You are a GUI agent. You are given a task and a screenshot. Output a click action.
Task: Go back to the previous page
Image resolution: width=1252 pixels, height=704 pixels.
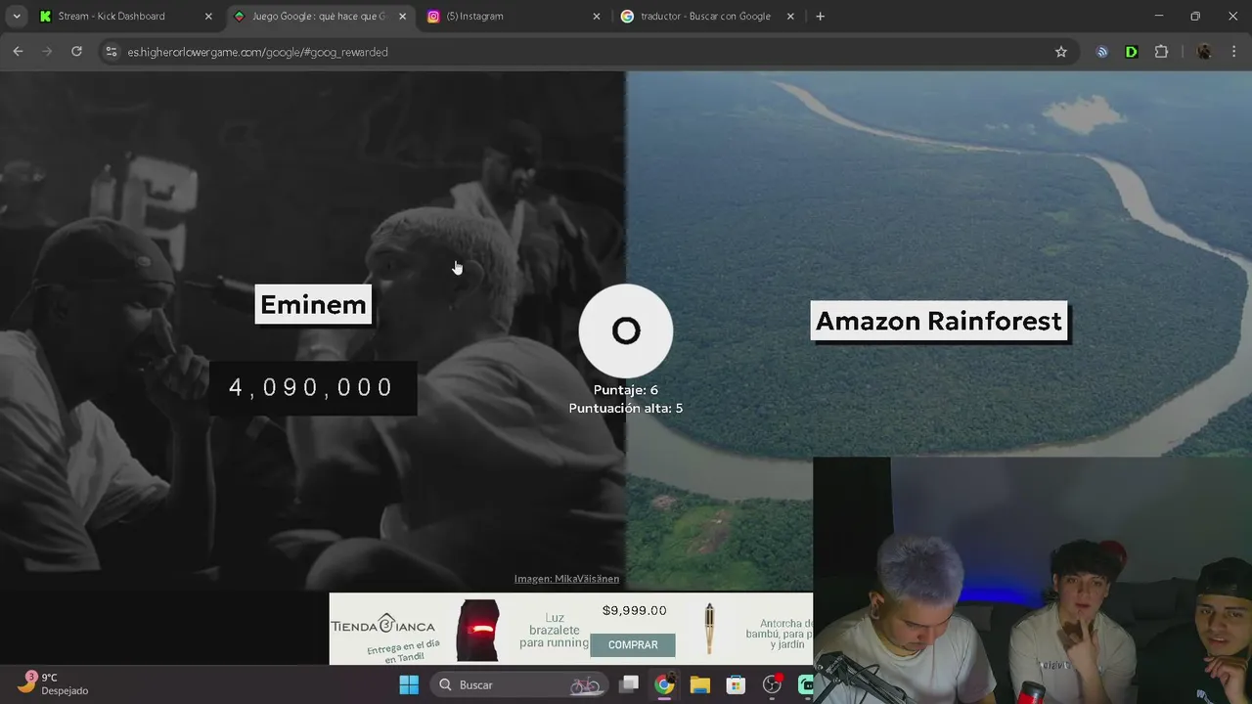point(18,52)
